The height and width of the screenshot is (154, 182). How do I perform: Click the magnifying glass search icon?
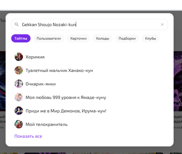17,24
